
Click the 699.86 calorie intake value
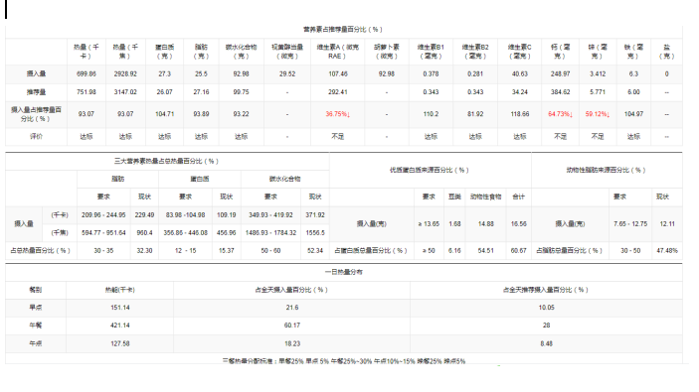point(87,73)
